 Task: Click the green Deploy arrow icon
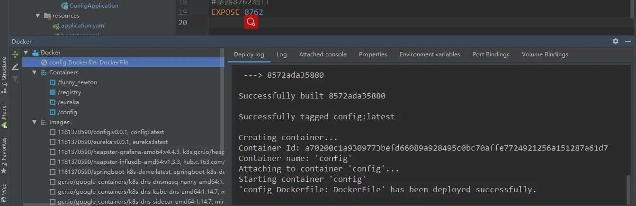[x=15, y=54]
